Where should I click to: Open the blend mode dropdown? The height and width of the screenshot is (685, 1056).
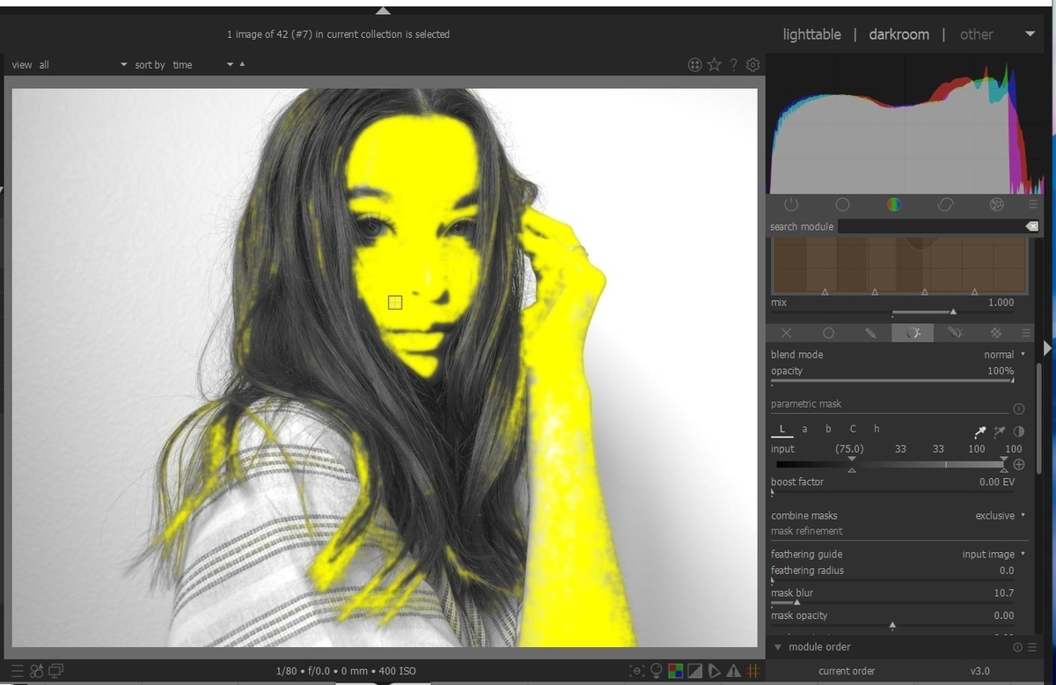(898, 354)
